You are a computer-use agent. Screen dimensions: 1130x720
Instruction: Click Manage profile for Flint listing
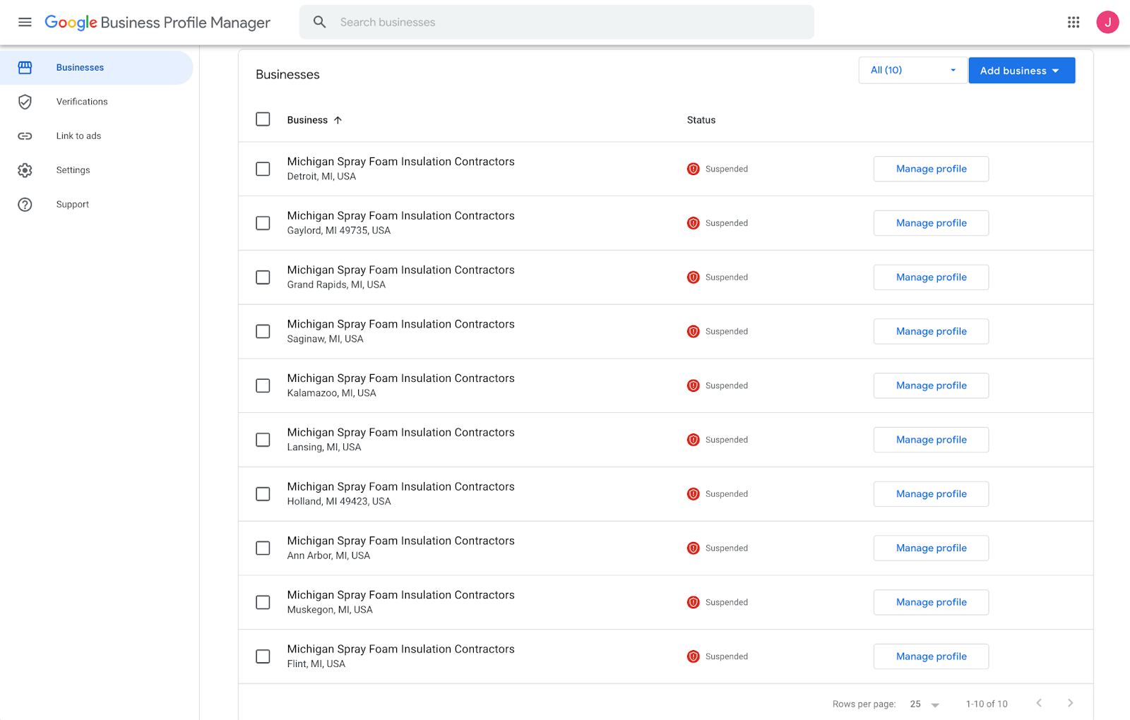[x=931, y=656]
